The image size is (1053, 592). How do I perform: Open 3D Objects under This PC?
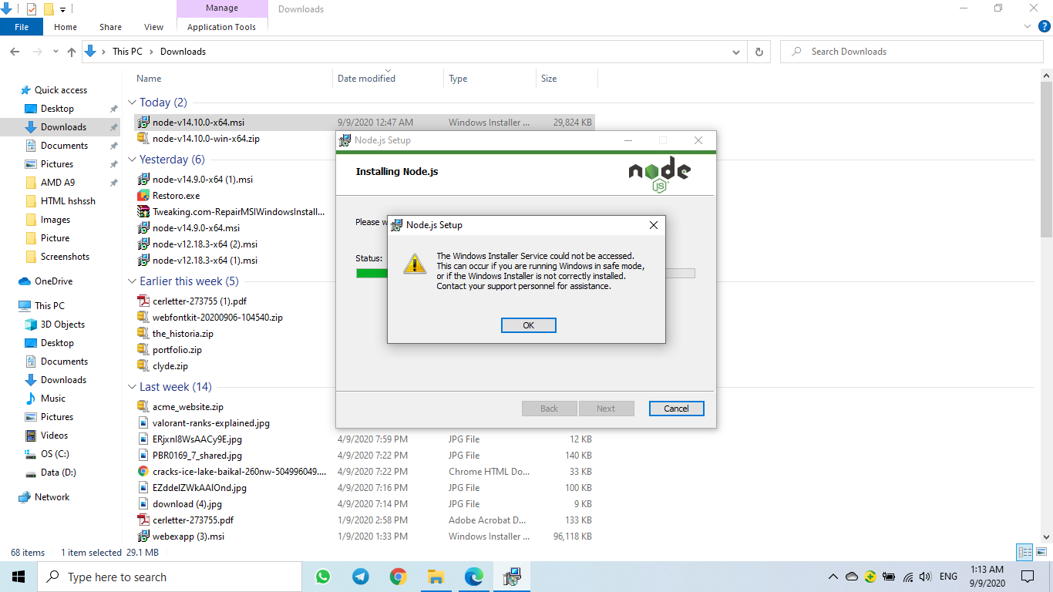coord(62,325)
